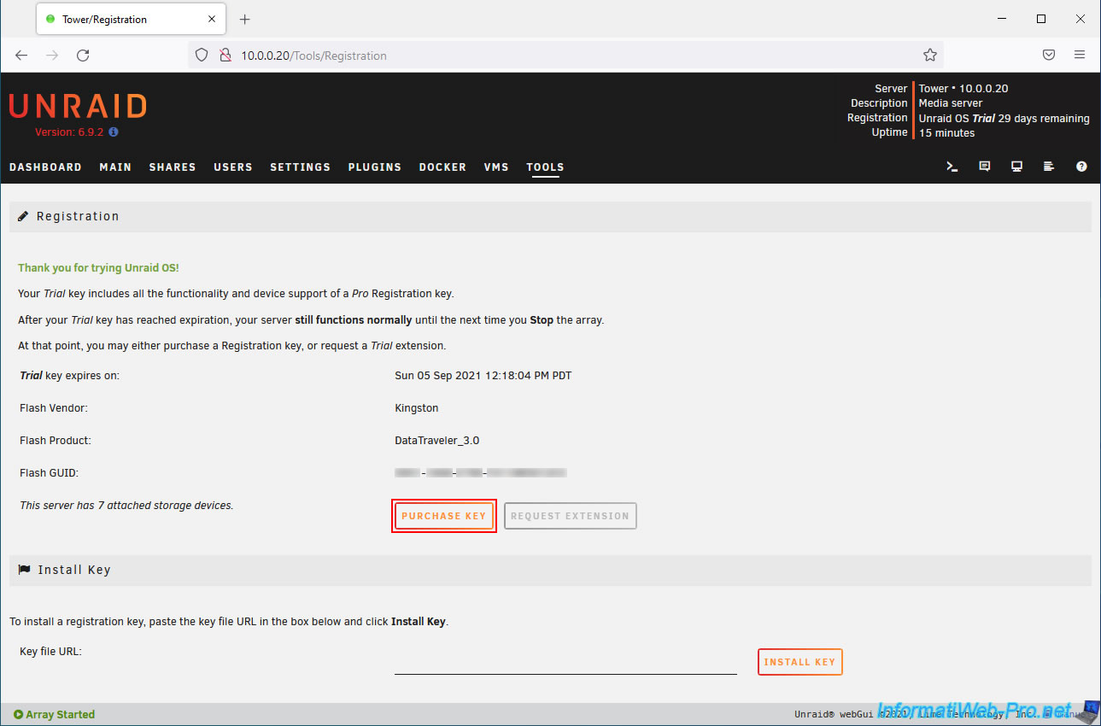Viewport: 1101px width, 726px height.
Task: Open the system log icon
Action: point(1049,167)
